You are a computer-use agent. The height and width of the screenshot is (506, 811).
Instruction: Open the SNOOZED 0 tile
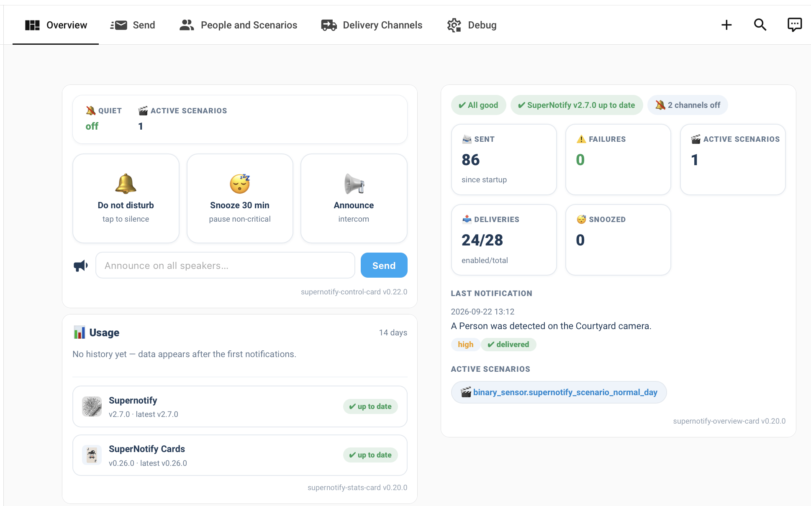(x=618, y=240)
